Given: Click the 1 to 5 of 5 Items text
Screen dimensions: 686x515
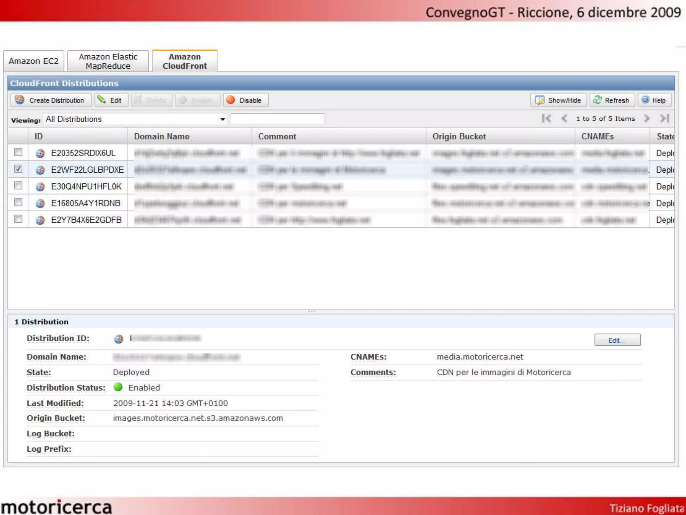Looking at the screenshot, I should coord(605,119).
